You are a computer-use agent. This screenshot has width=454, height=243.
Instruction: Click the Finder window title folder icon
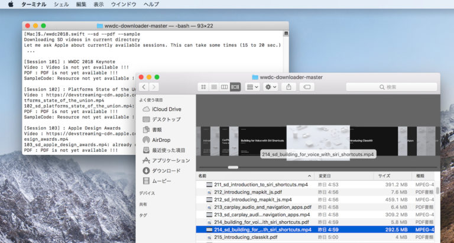[255, 77]
